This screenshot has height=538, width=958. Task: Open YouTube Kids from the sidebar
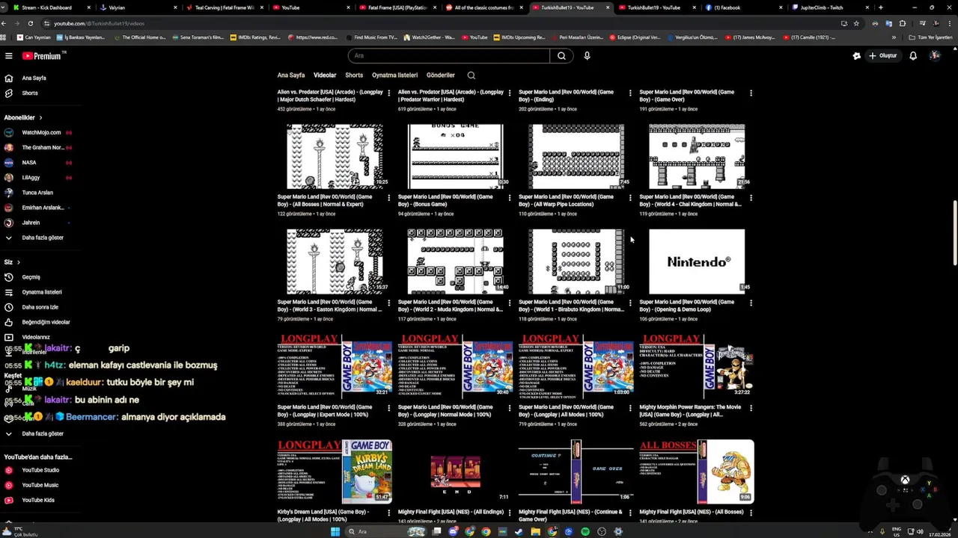click(x=37, y=500)
